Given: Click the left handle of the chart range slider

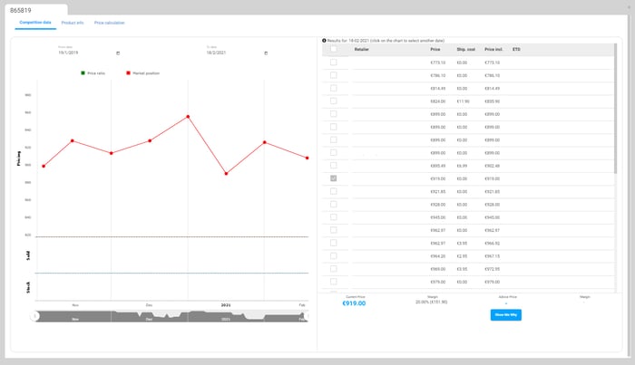Looking at the screenshot, I should point(35,316).
